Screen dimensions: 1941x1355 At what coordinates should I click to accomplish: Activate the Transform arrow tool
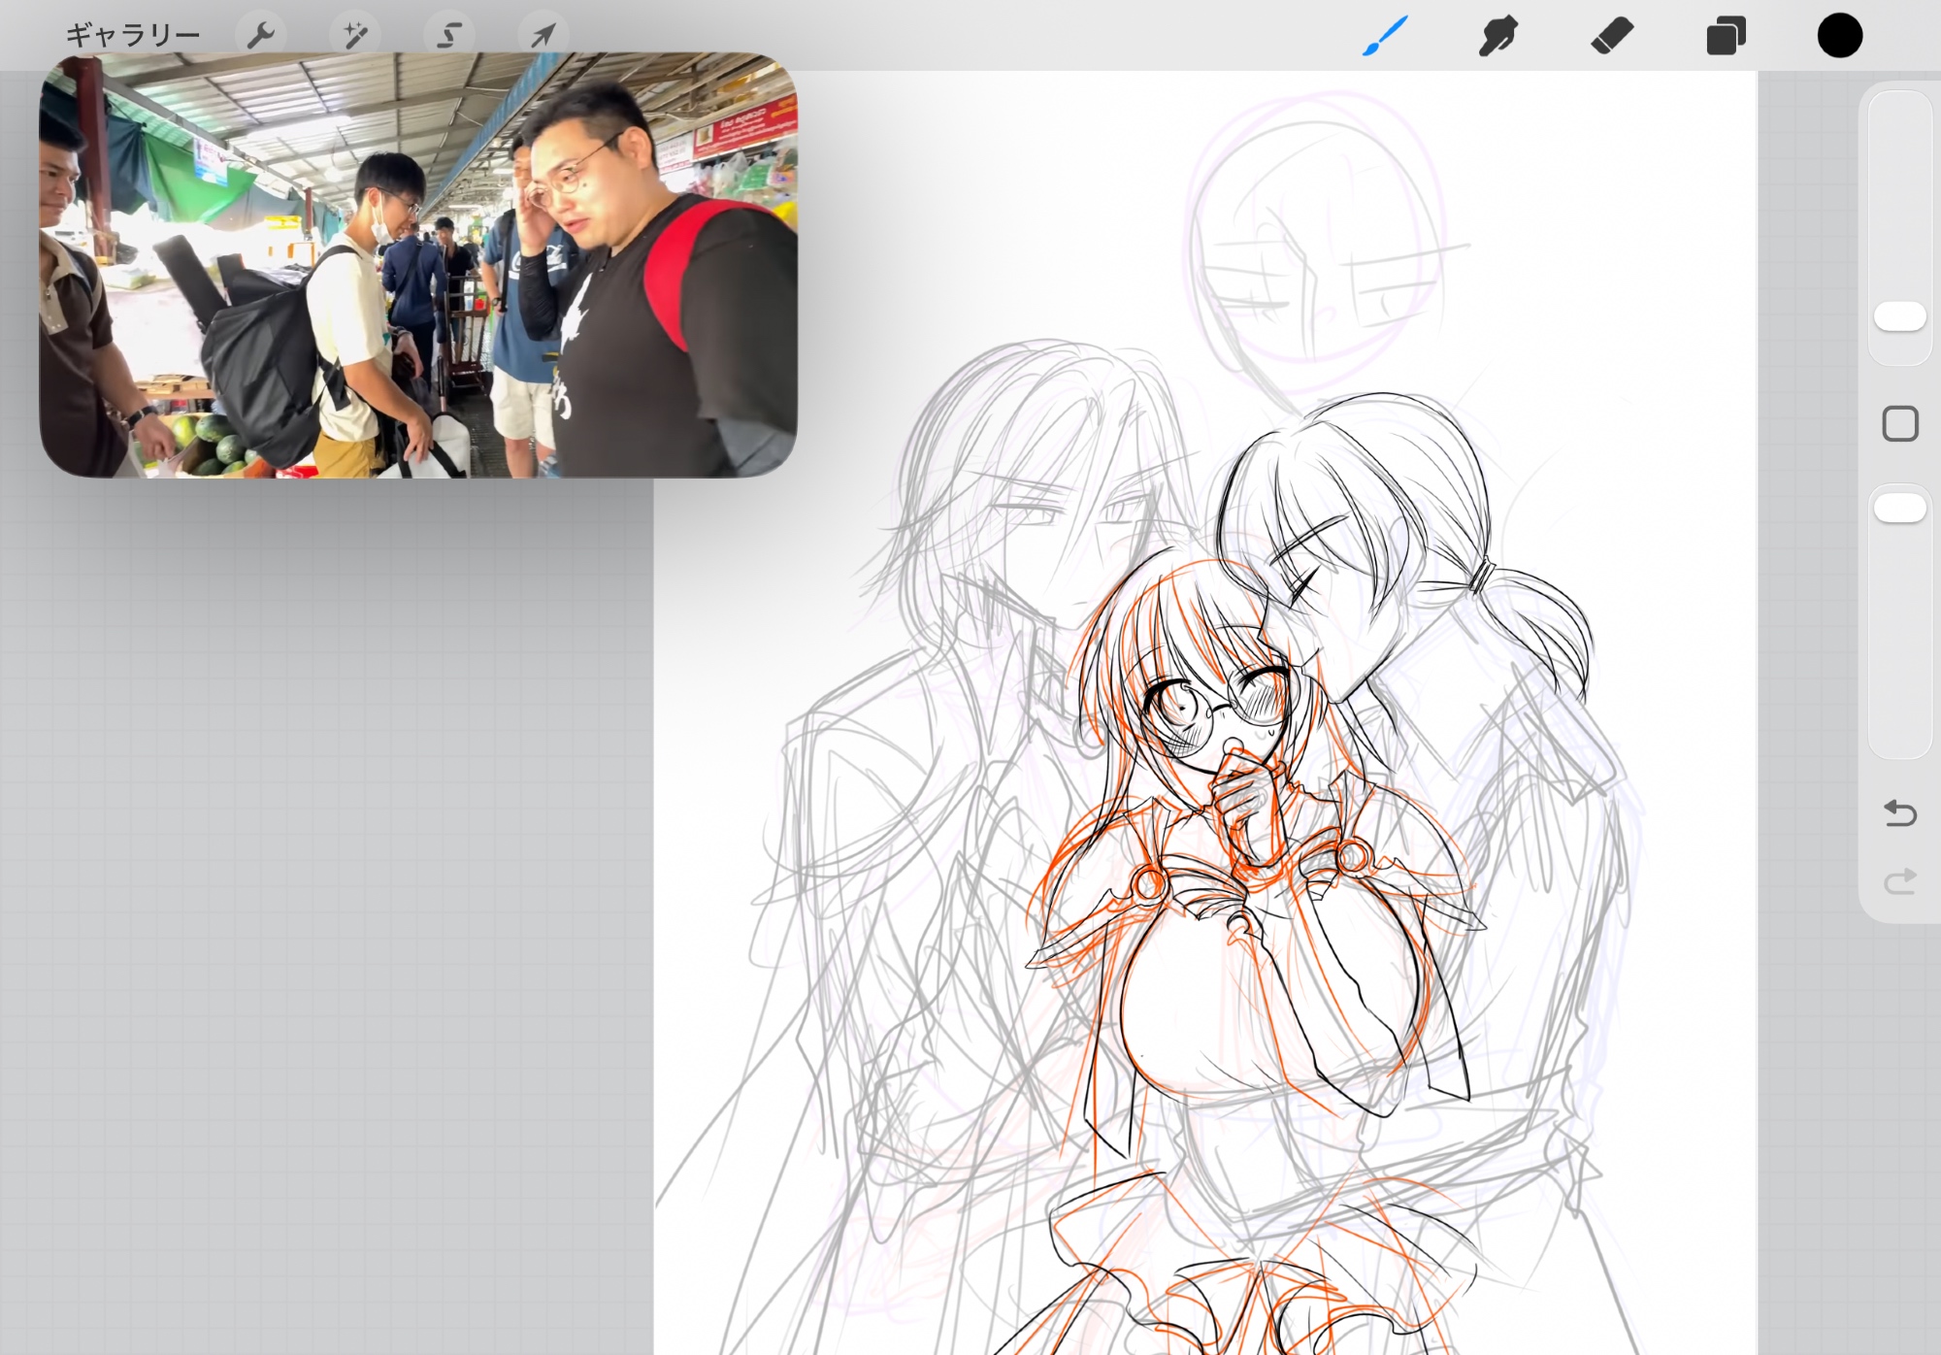(543, 36)
